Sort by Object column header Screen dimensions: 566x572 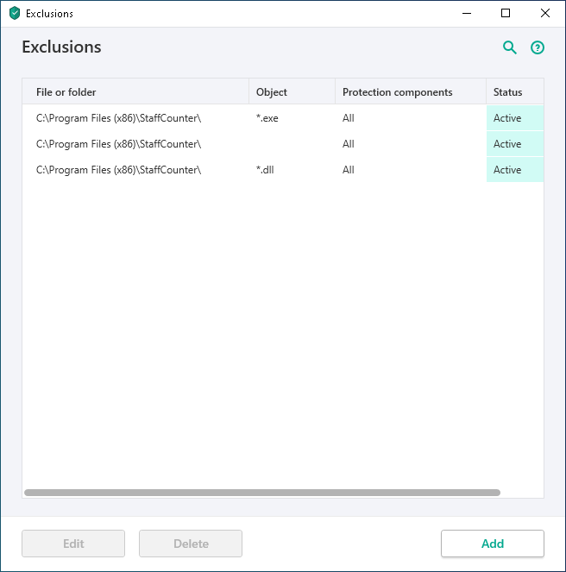point(292,92)
